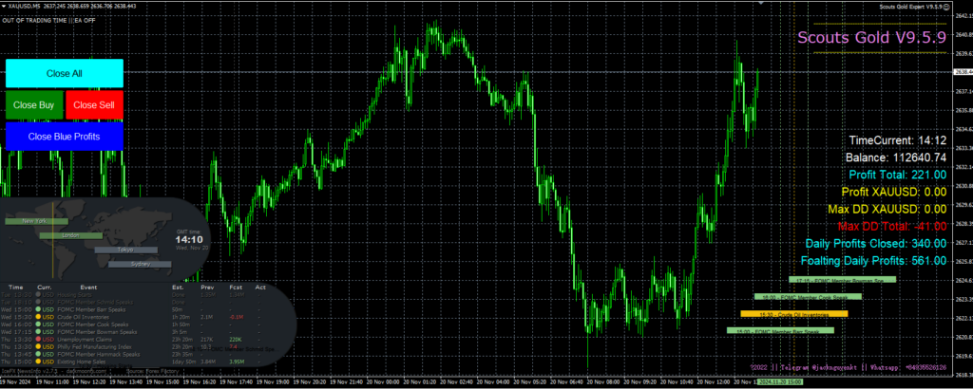
Task: Click the Close Blue Profits button
Action: click(x=64, y=137)
